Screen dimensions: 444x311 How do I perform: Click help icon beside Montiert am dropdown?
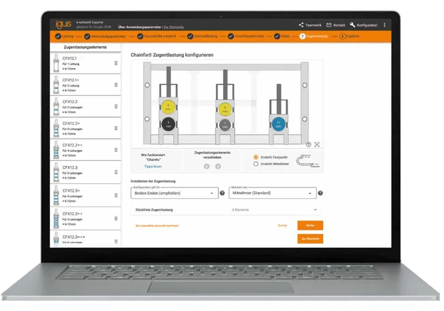coord(320,193)
